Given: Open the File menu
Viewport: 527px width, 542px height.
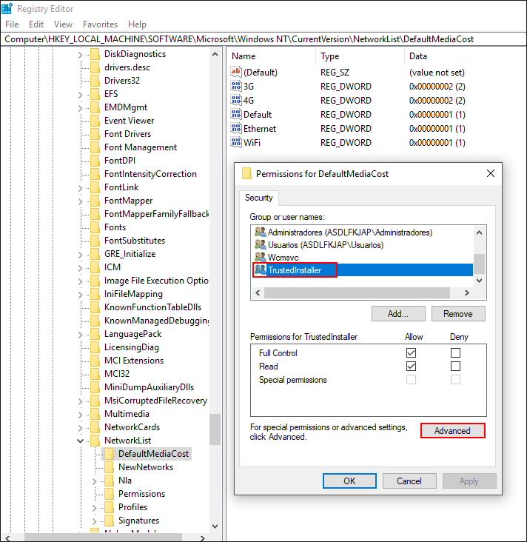Looking at the screenshot, I should 12,24.
